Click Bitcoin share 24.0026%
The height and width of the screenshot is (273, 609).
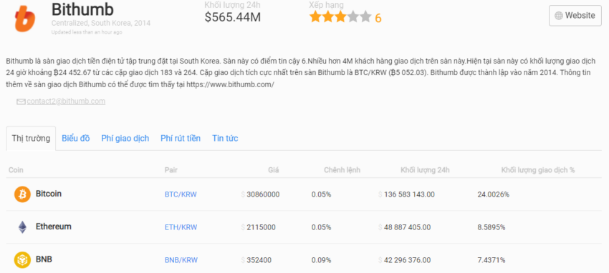pyautogui.click(x=493, y=194)
